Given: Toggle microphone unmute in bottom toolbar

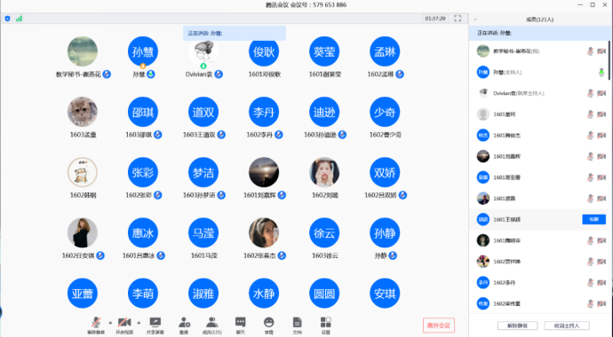Looking at the screenshot, I should (96, 325).
